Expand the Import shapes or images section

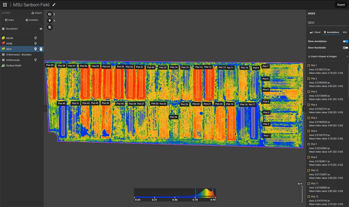coord(327,56)
